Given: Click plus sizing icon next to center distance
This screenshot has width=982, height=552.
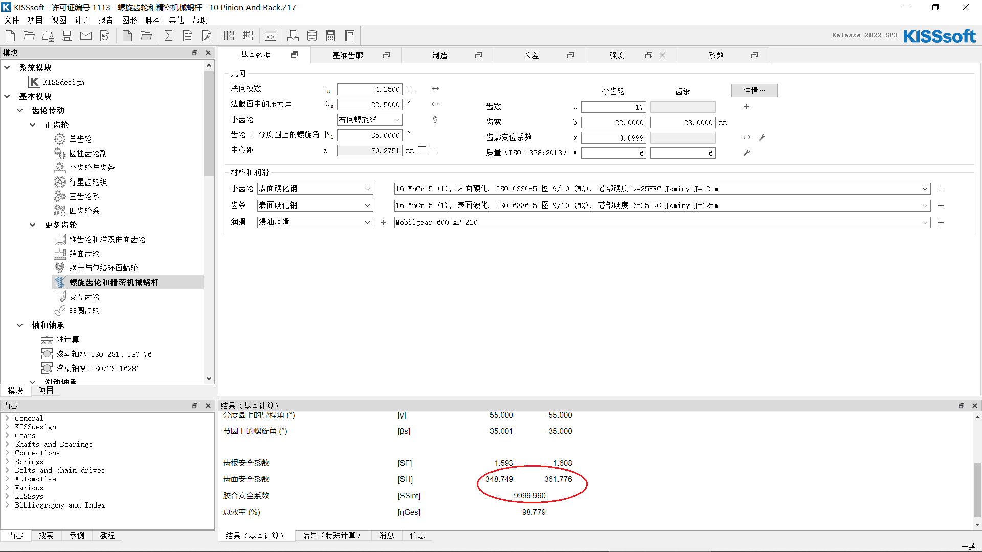Looking at the screenshot, I should (435, 150).
